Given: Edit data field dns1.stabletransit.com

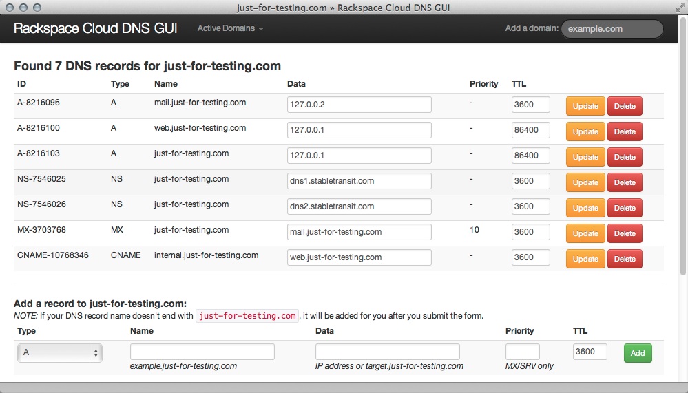Looking at the screenshot, I should click(359, 181).
